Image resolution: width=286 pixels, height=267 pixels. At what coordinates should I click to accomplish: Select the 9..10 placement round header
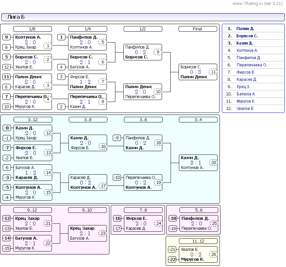87,210
